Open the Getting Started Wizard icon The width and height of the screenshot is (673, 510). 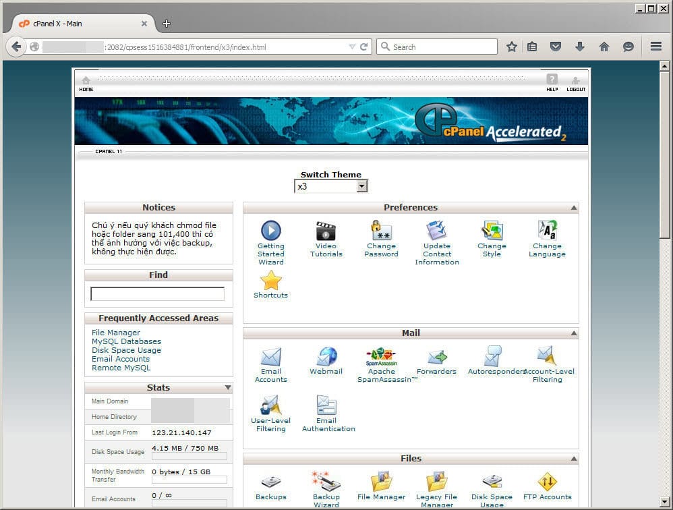tap(270, 231)
